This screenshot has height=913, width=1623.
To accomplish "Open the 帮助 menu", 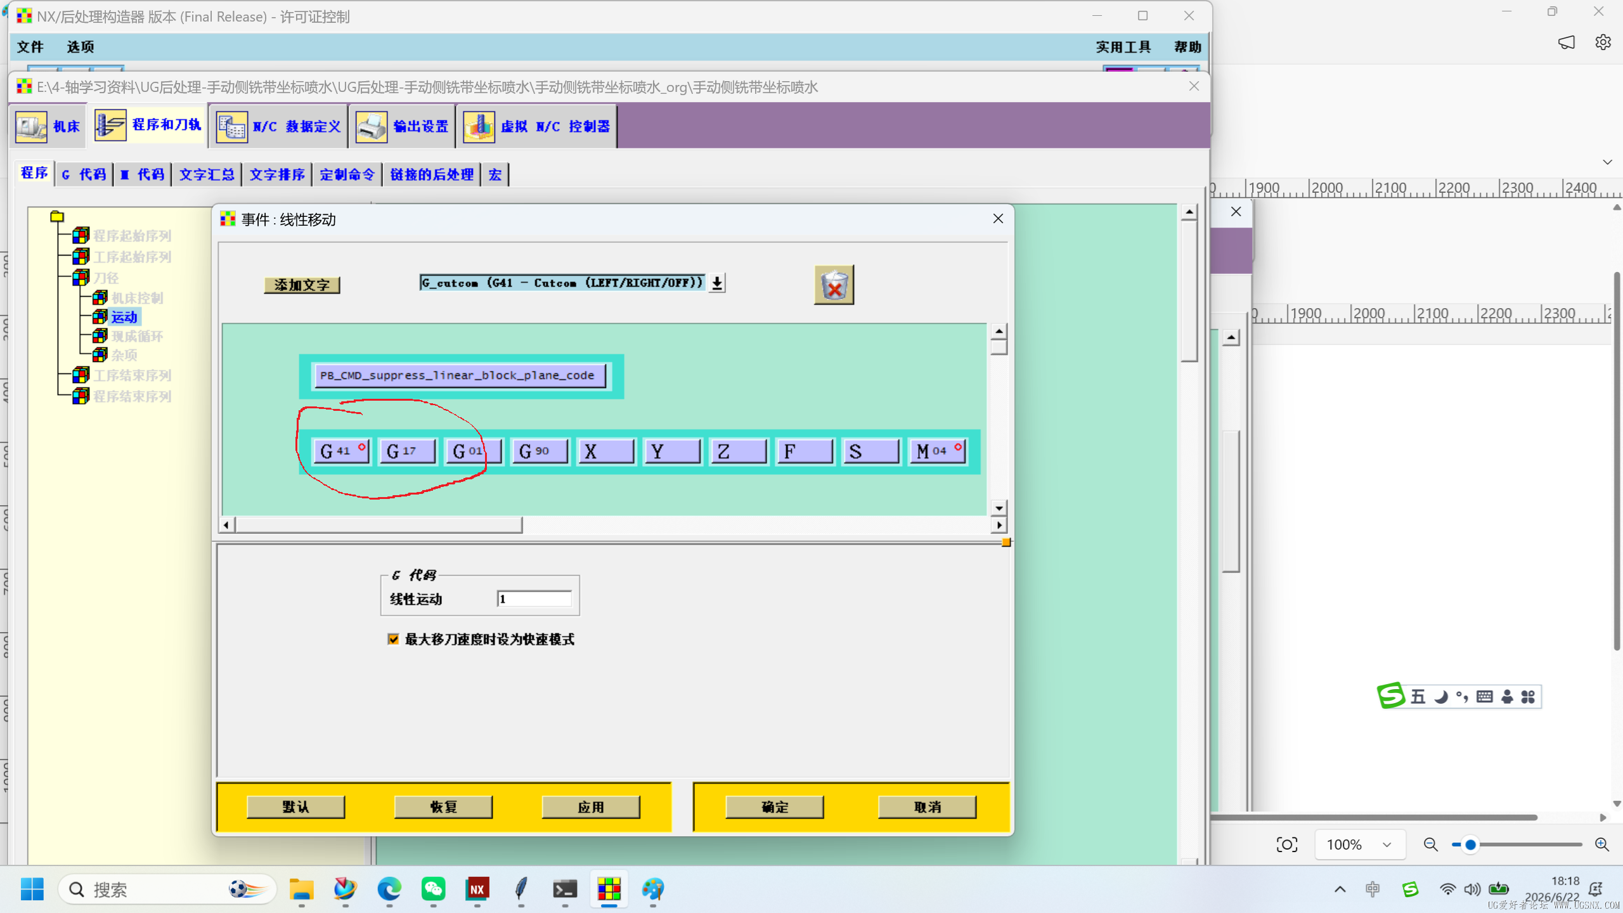I will (1187, 46).
